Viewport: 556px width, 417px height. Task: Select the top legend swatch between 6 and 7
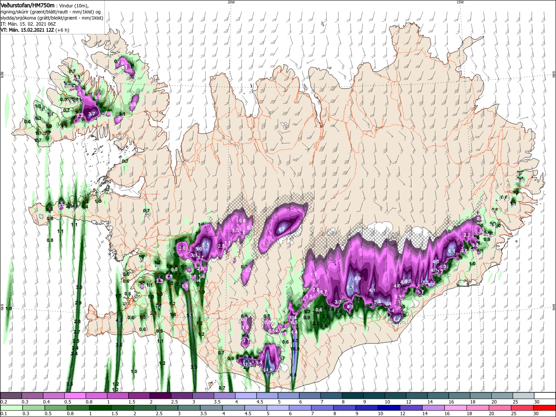tap(310, 395)
